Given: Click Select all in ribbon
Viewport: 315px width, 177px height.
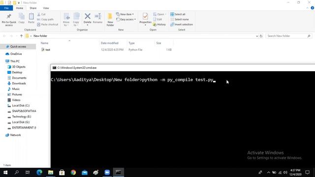Looking at the screenshot, I should click(178, 14).
